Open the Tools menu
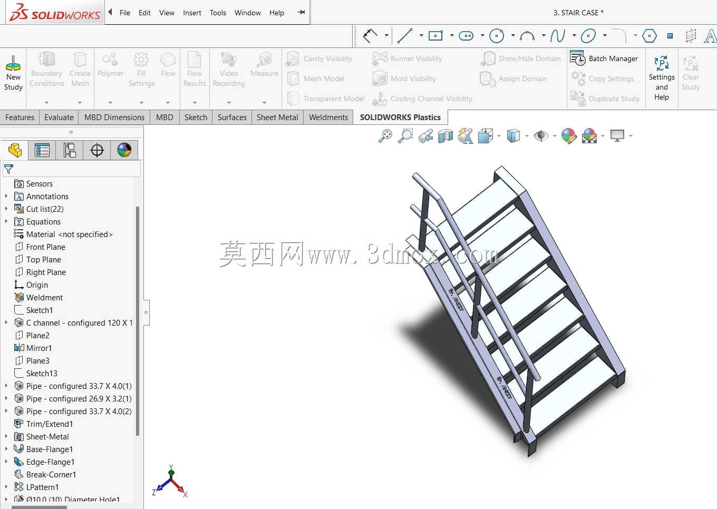717x509 pixels. (218, 13)
